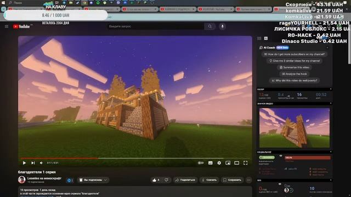Click 'Why did this video do well/poorly?'
This screenshot has height=197, width=351.
point(294,80)
